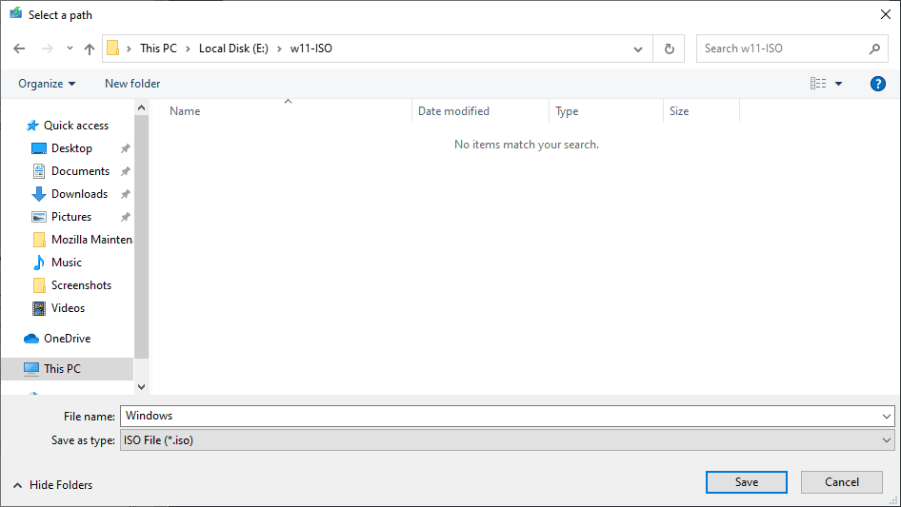The width and height of the screenshot is (901, 507).
Task: Click the Refresh button in address bar
Action: [x=669, y=49]
